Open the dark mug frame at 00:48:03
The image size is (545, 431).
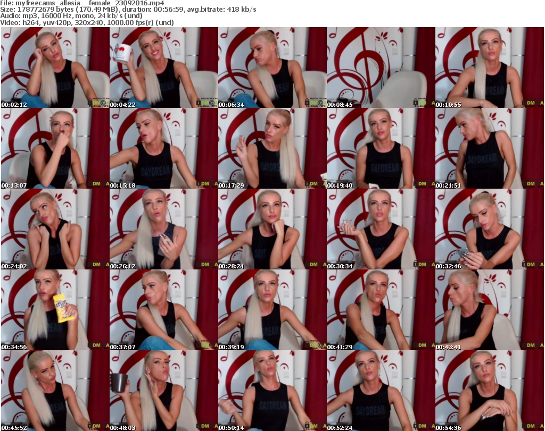click(164, 391)
